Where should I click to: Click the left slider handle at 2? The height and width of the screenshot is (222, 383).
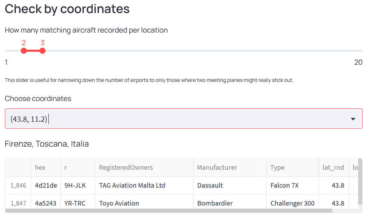pos(24,51)
